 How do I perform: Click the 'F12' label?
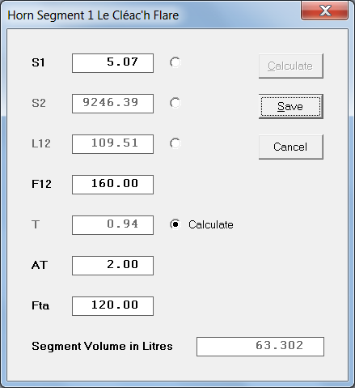tap(41, 184)
